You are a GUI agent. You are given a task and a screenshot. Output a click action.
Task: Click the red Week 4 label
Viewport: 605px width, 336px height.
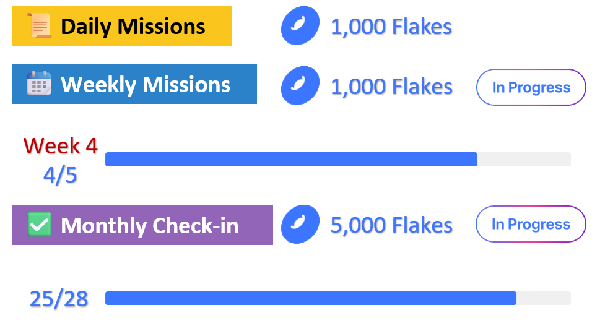[60, 146]
